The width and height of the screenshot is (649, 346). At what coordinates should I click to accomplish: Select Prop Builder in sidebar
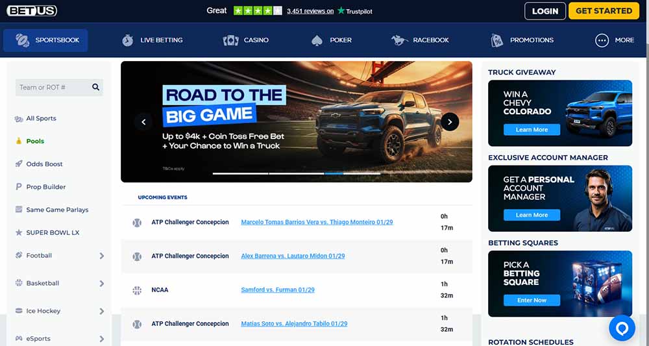[46, 187]
